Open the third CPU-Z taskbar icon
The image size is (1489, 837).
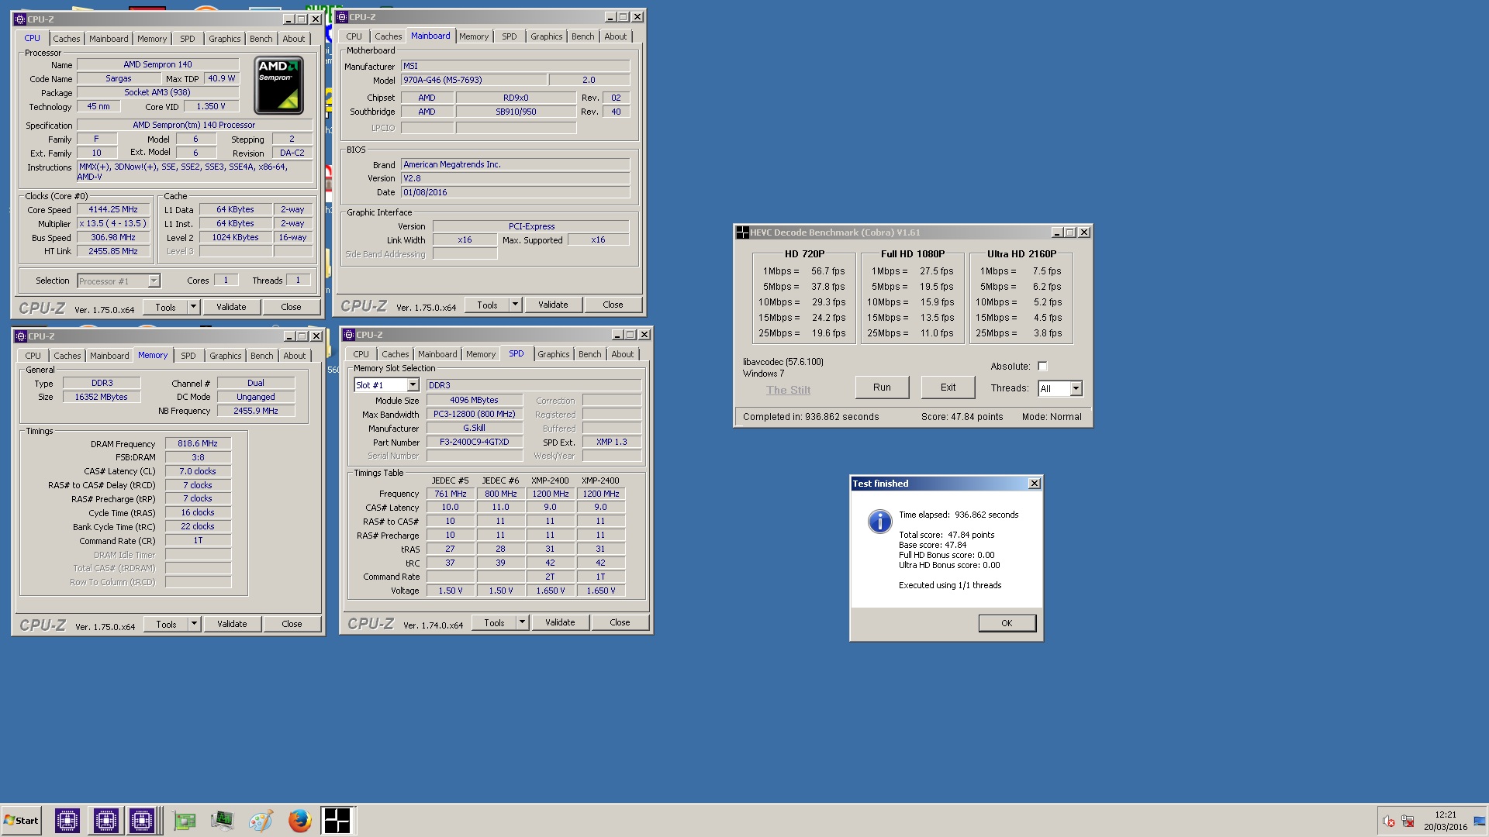click(142, 820)
